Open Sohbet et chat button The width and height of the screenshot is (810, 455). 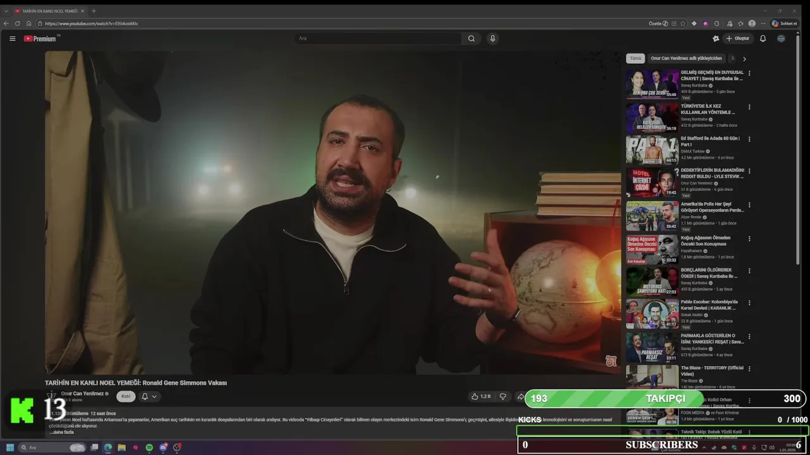(785, 23)
